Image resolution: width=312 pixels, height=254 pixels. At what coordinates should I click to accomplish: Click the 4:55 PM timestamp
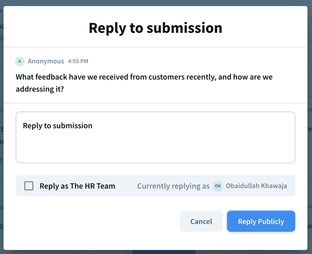pyautogui.click(x=78, y=61)
